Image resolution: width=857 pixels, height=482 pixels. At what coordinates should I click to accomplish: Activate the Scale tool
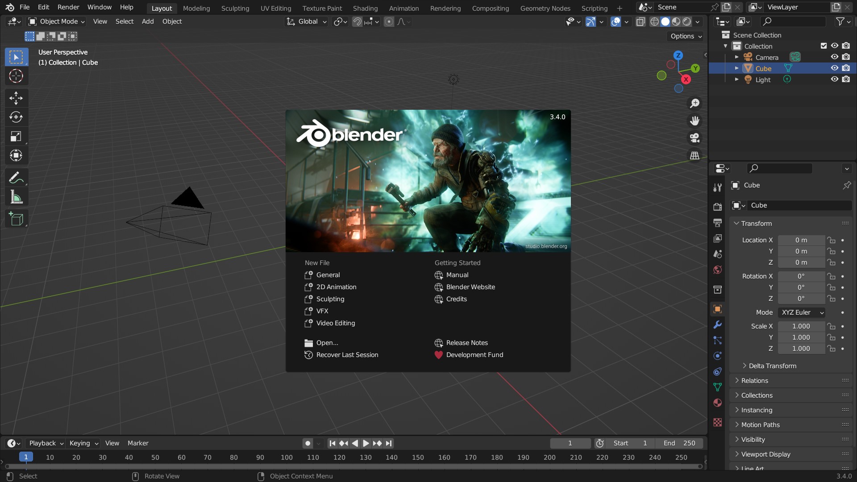pos(16,137)
